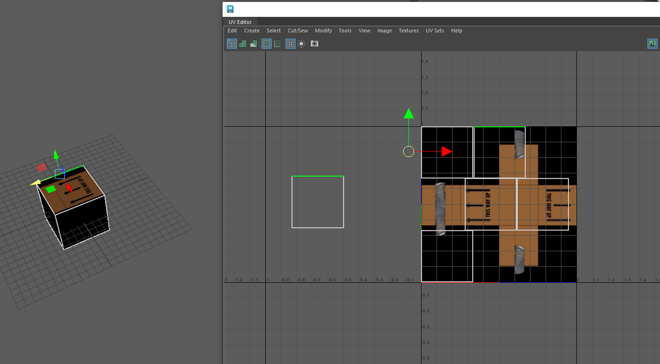Image resolution: width=660 pixels, height=364 pixels.
Task: Toggle wireframe UV display button
Action: (232, 44)
